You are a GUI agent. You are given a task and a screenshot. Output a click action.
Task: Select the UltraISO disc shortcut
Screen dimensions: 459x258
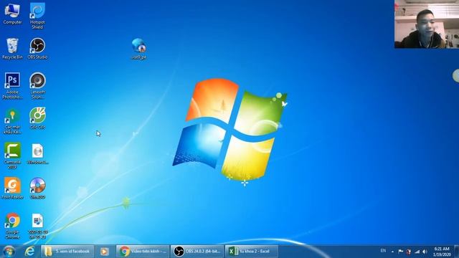[37, 188]
